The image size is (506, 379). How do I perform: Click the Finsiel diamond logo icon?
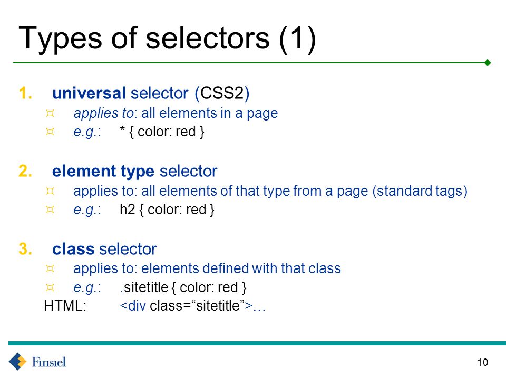pyautogui.click(x=17, y=361)
